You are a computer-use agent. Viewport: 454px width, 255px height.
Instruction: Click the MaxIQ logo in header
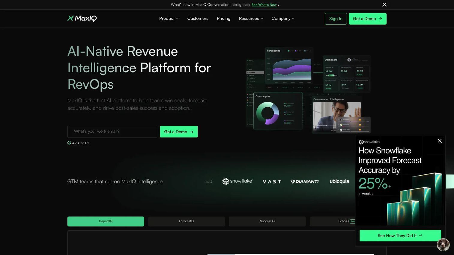click(x=82, y=18)
